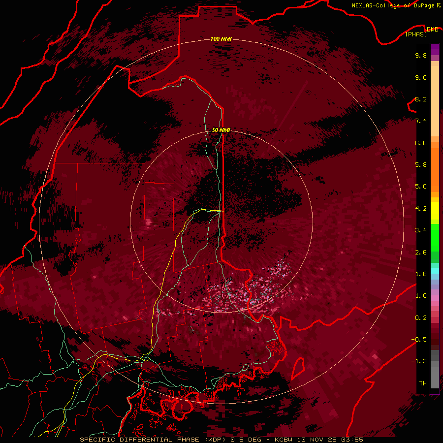The image size is (443, 443).
Task: Pick the bright green color bar segment
Action: coord(435,237)
